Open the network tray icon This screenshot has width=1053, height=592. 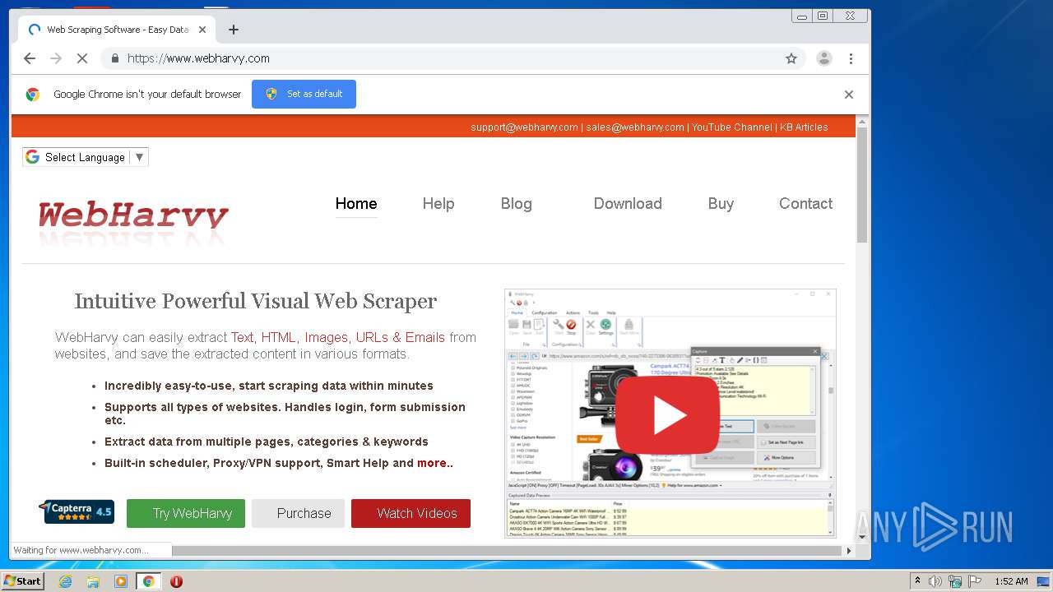click(x=955, y=581)
